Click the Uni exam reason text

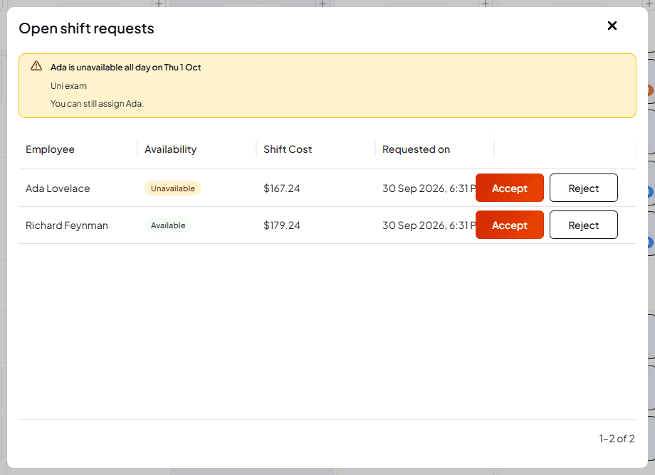(x=68, y=86)
